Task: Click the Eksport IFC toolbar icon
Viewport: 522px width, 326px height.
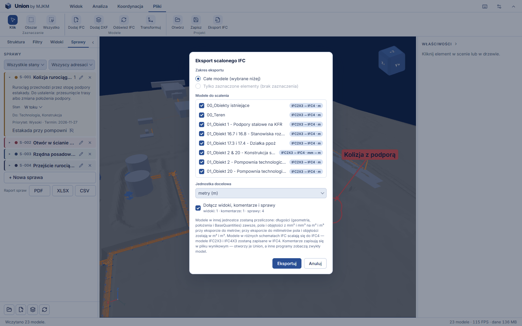Action: click(218, 20)
